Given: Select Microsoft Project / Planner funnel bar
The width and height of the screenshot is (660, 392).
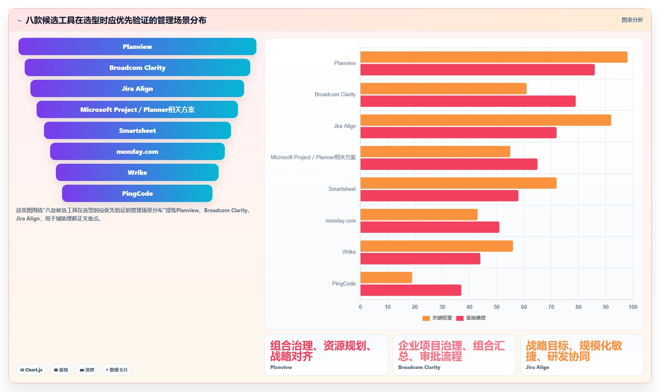Looking at the screenshot, I should pos(137,109).
